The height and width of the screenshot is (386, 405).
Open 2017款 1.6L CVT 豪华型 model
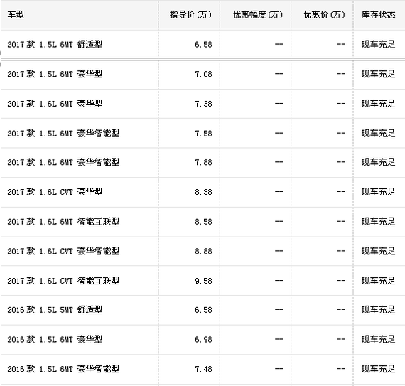pyautogui.click(x=55, y=192)
